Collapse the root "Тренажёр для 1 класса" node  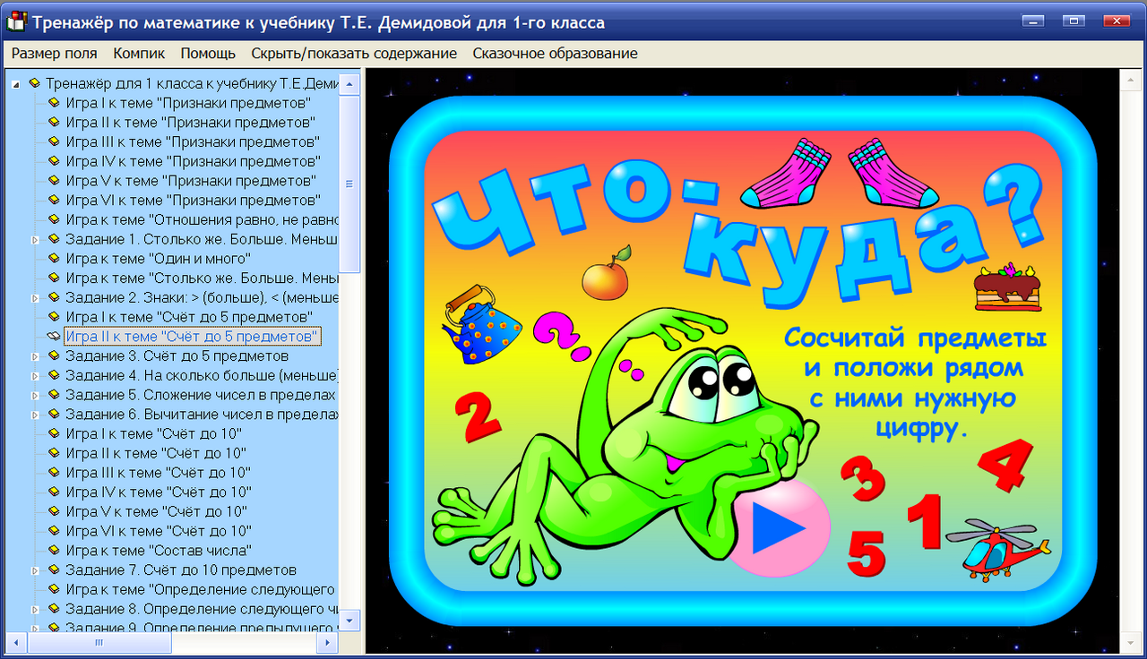tap(13, 82)
